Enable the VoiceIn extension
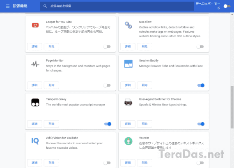The width and height of the screenshot is (234, 168). coord(200,163)
